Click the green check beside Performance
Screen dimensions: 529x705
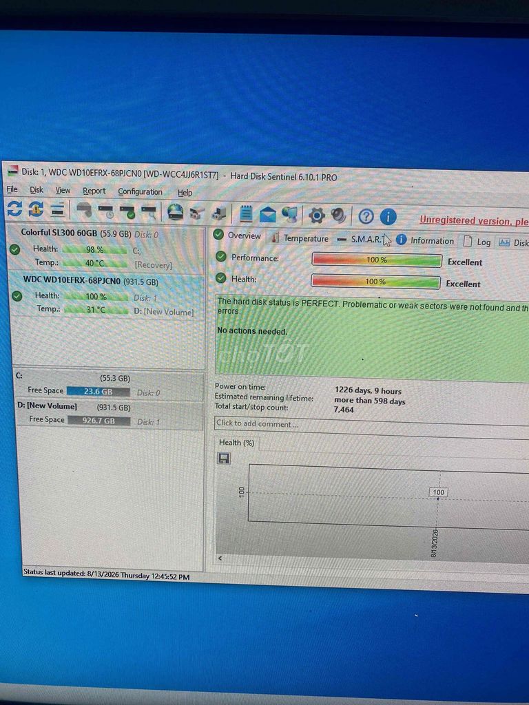click(220, 257)
